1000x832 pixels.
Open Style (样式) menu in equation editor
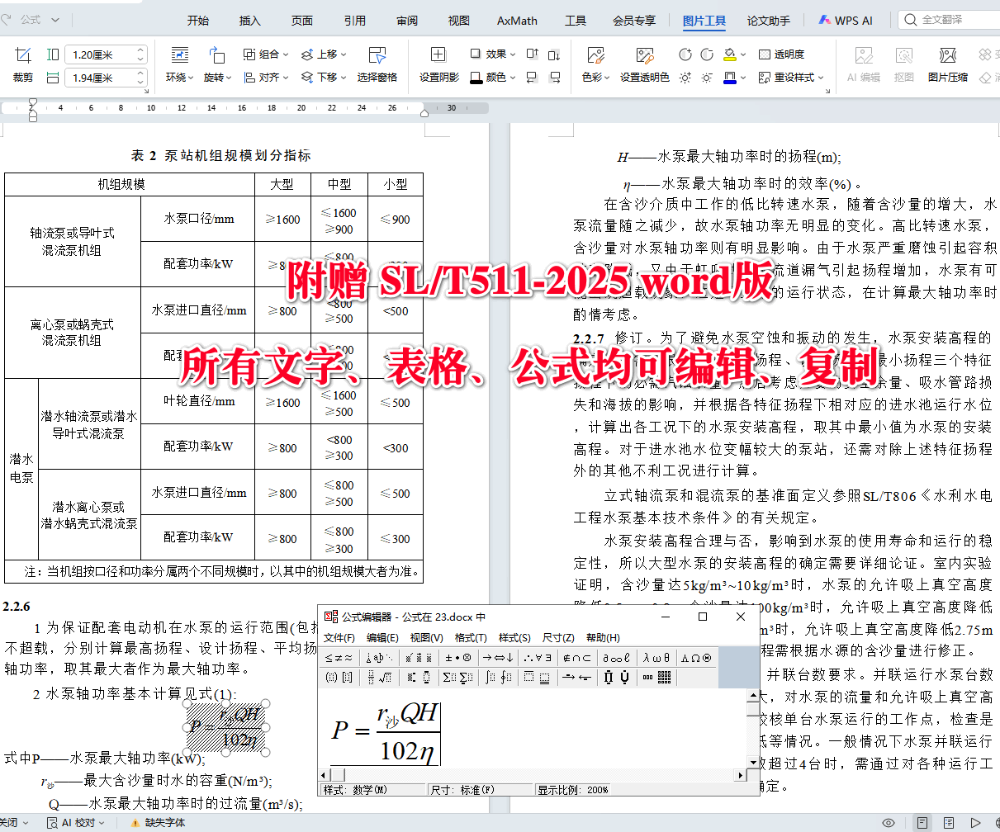point(514,638)
